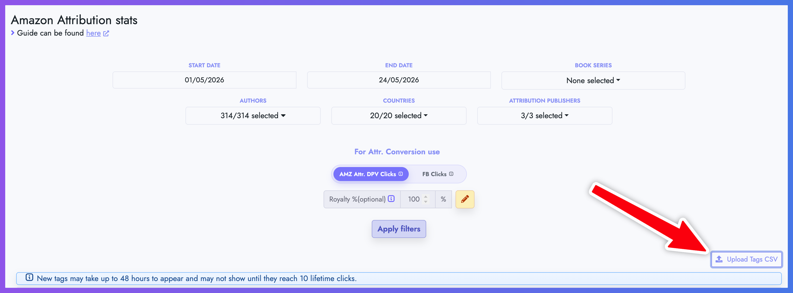Viewport: 793px width, 293px height.
Task: Show info for AMZ Attr. DPV Clicks
Action: click(400, 174)
